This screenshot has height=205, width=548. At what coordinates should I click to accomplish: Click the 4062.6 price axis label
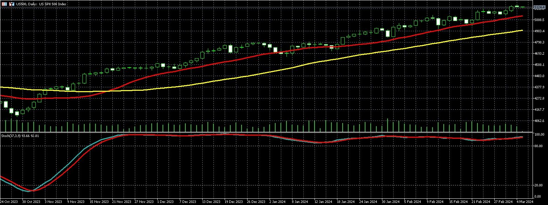[x=539, y=121]
